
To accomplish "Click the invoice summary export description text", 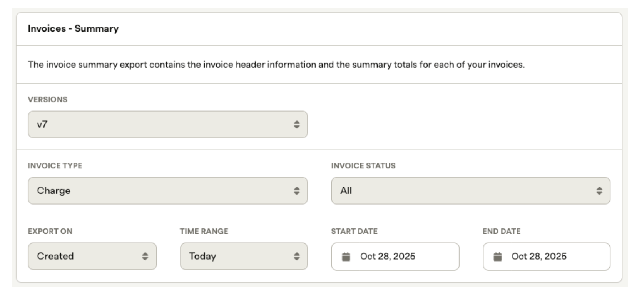I will [276, 65].
